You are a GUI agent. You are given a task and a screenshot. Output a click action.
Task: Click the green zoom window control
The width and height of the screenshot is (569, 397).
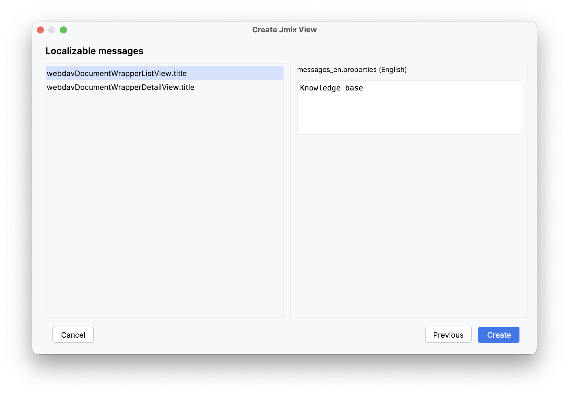(x=64, y=30)
